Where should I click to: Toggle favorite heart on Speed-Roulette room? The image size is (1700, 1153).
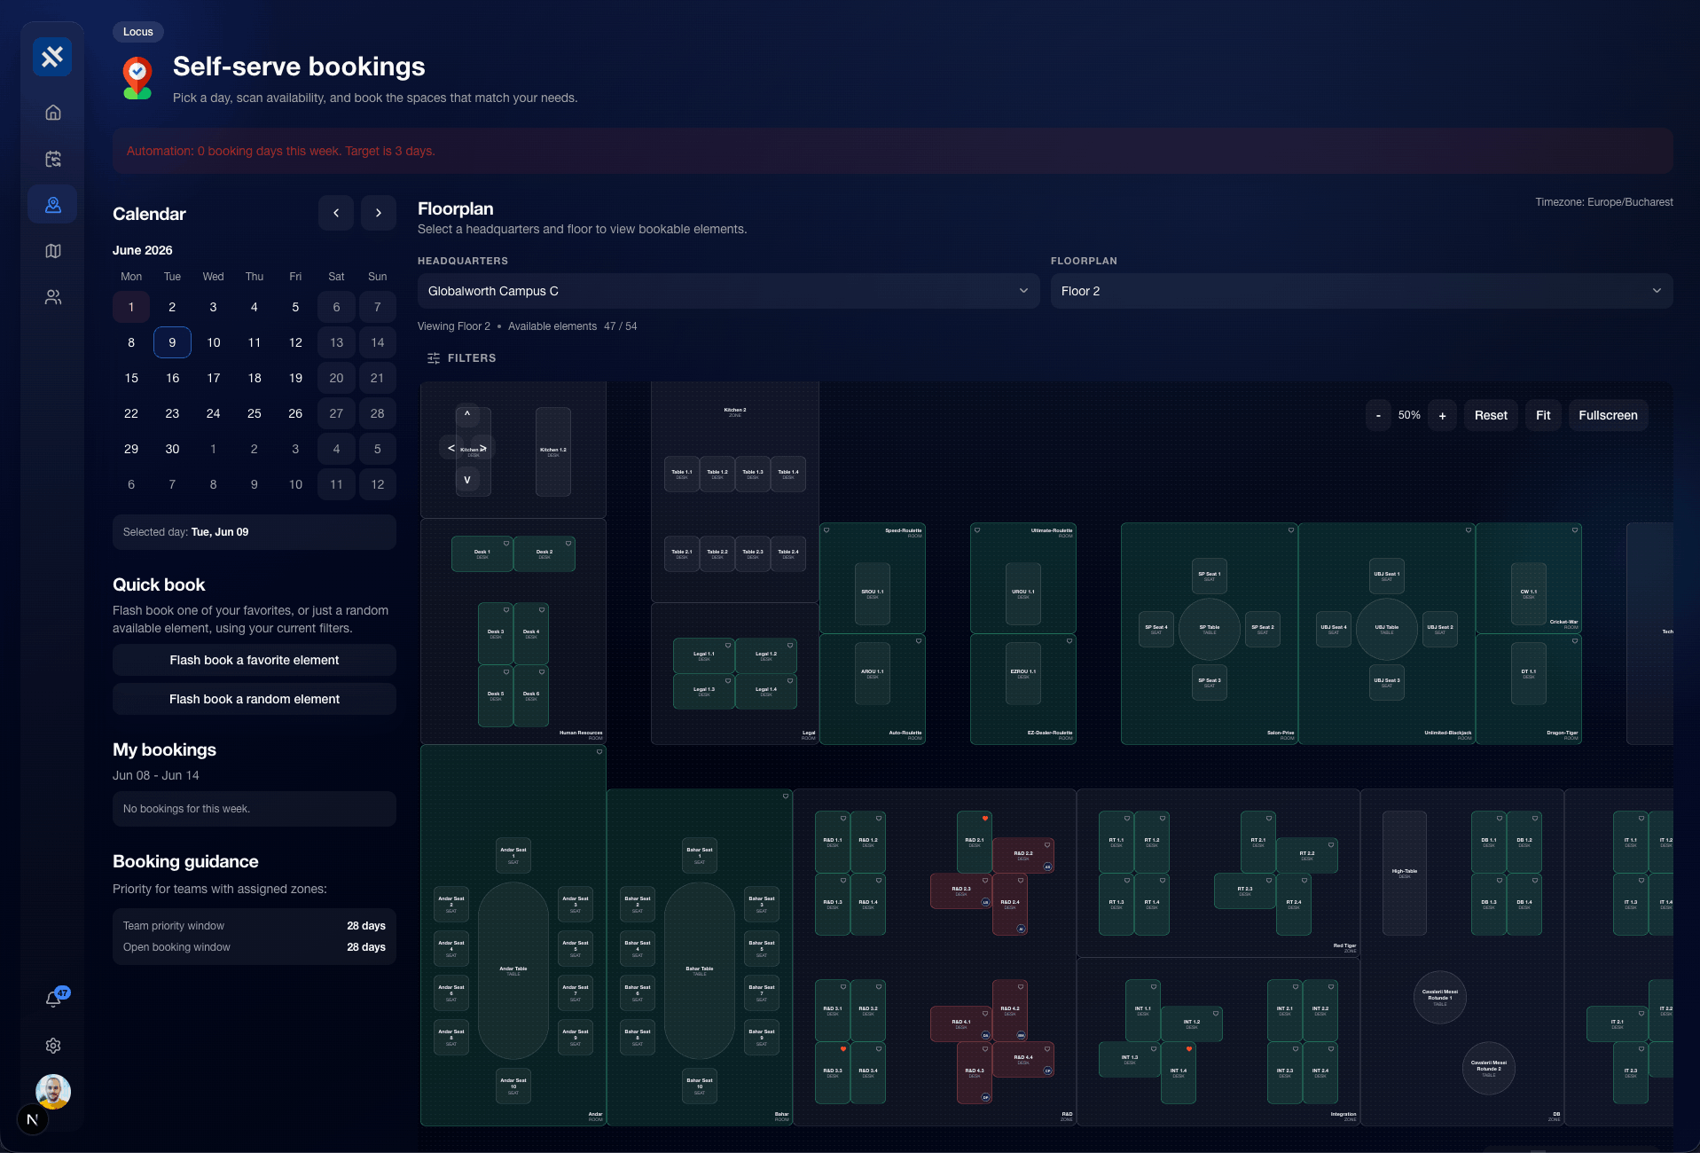(x=826, y=529)
